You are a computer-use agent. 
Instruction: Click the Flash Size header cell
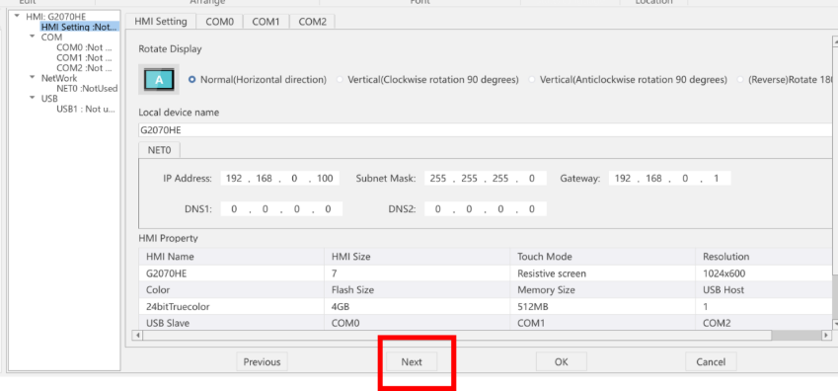pos(418,290)
